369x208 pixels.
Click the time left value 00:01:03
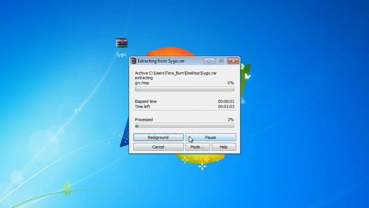pos(226,106)
